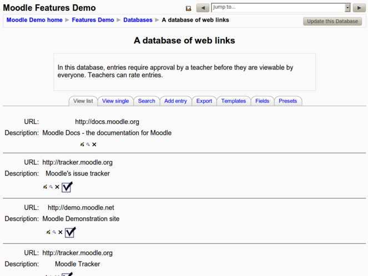Delete the Moodle Docs entry
The height and width of the screenshot is (276, 368).
click(x=94, y=145)
